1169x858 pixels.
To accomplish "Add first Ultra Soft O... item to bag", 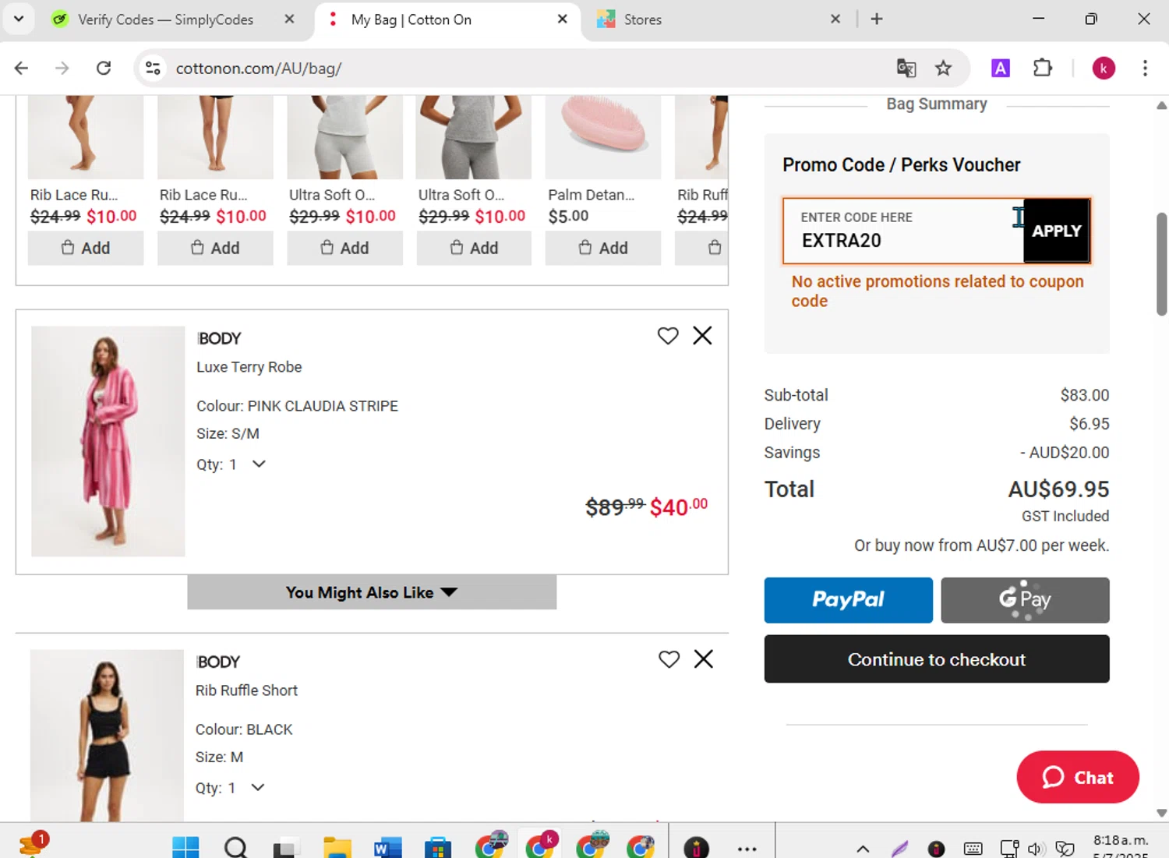I will coord(344,248).
